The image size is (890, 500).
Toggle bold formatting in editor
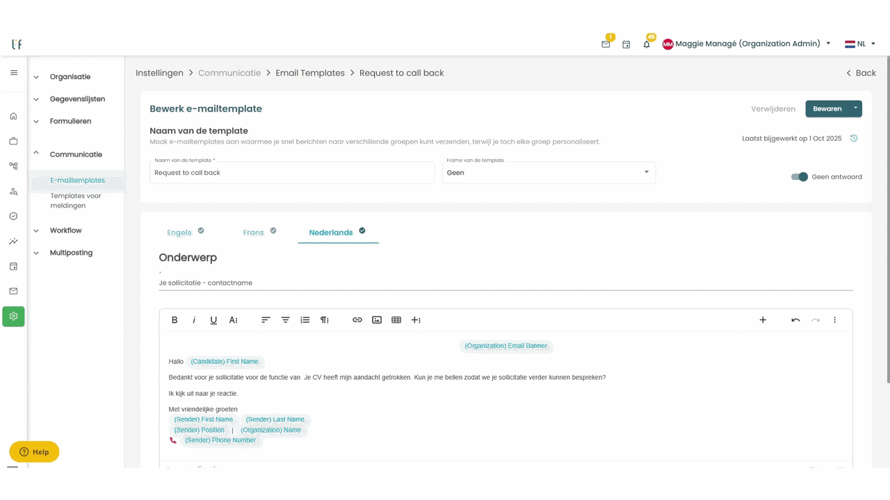coord(175,320)
